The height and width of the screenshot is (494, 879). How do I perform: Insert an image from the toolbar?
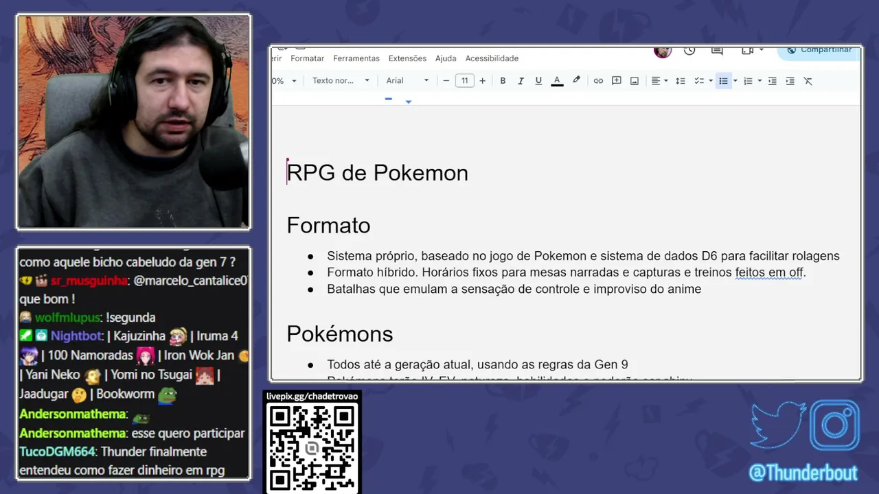tap(635, 81)
